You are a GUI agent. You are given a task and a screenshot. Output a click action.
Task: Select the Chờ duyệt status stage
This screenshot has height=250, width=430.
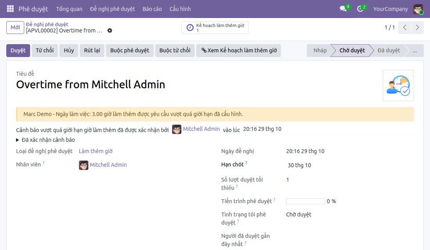(352, 50)
